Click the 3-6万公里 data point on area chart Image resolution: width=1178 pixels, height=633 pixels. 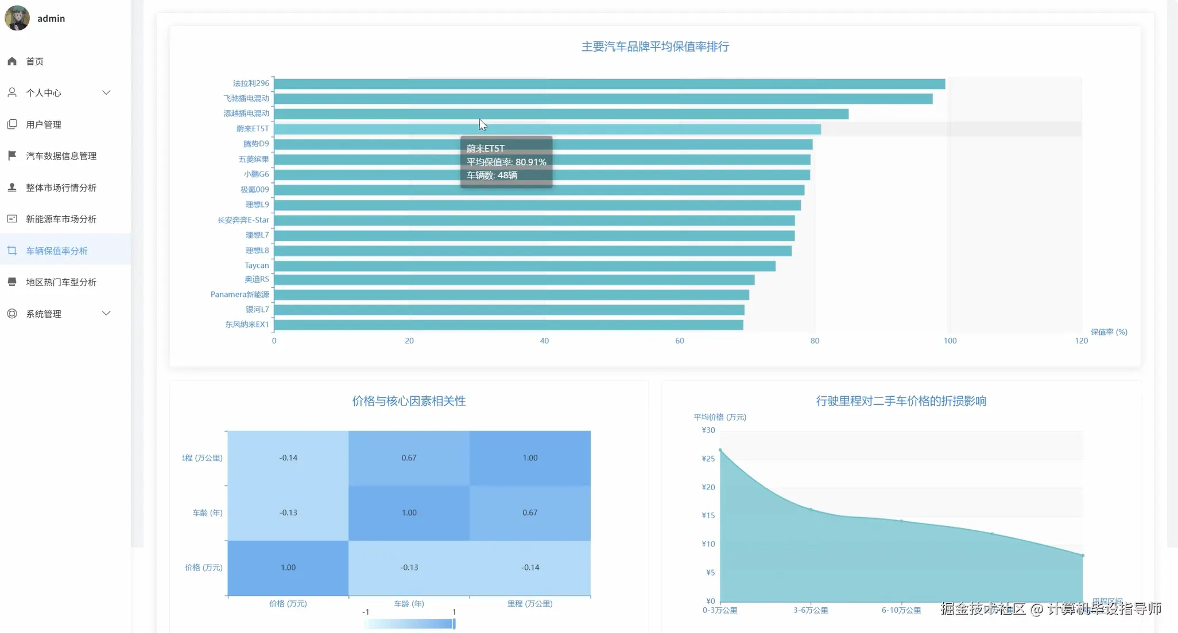pyautogui.click(x=811, y=509)
